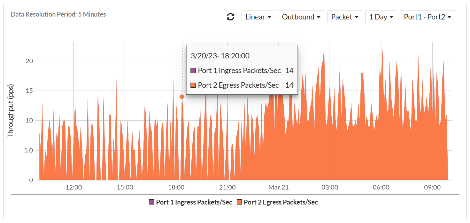The height and width of the screenshot is (223, 470).
Task: Toggle Port 2 Egress Packets/Sec visibility in legend
Action: pyautogui.click(x=278, y=202)
